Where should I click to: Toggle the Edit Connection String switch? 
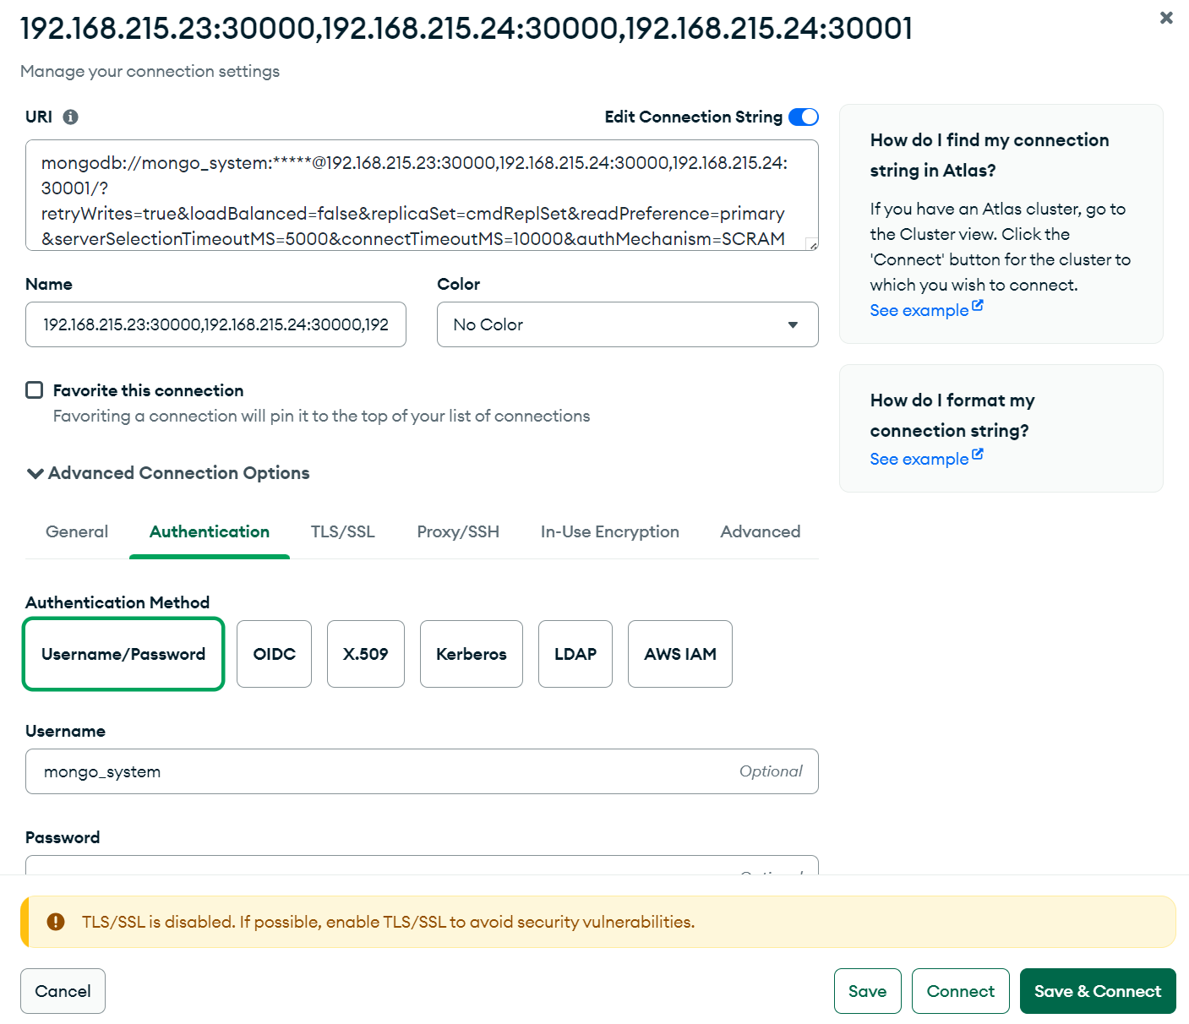coord(804,117)
